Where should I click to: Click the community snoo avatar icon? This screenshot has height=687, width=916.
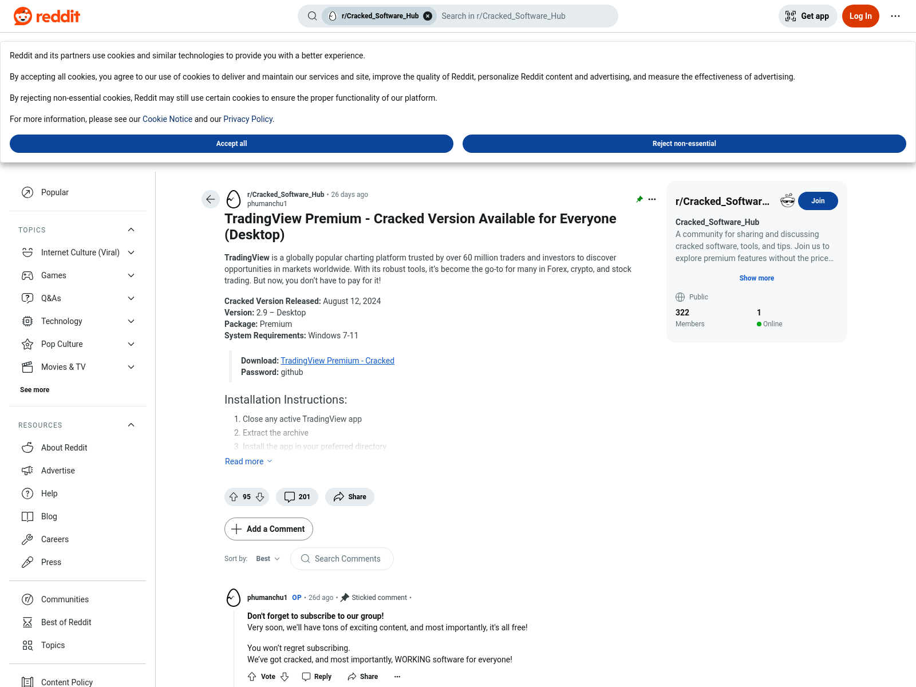coord(788,200)
